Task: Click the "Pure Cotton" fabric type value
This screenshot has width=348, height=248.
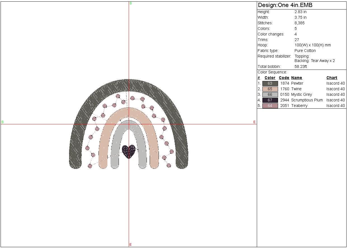Action: click(305, 51)
